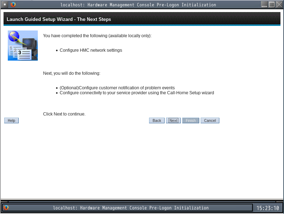284x214 pixels.
Task: Minimize the Hardware Management Console window
Action: tap(264, 5)
